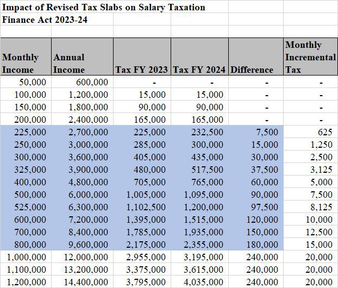This screenshot has width=338, height=288.
Task: Select annual income cell 1,200,000
Action: click(x=83, y=94)
